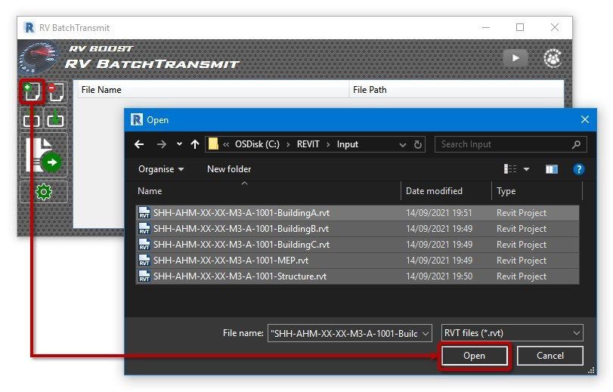Click REVIT in the breadcrumb path
Image resolution: width=613 pixels, height=392 pixels.
pos(308,144)
